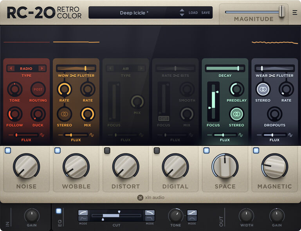Click the master Tone knob

(x=175, y=216)
